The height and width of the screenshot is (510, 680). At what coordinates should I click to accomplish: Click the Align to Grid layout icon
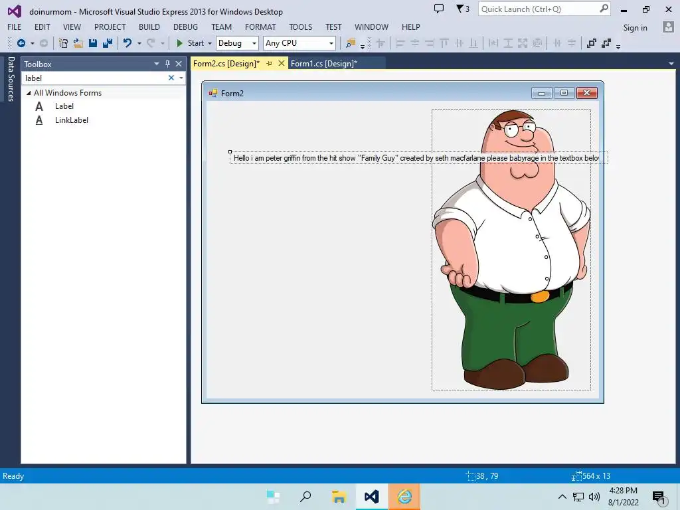pyautogui.click(x=381, y=43)
